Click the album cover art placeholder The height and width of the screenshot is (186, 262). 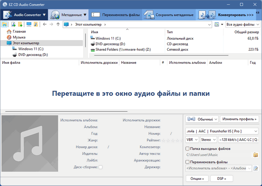coord(29,144)
